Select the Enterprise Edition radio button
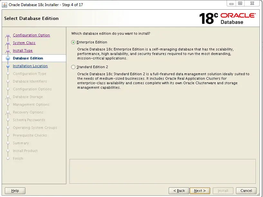This screenshot has width=263, height=197. point(73,42)
